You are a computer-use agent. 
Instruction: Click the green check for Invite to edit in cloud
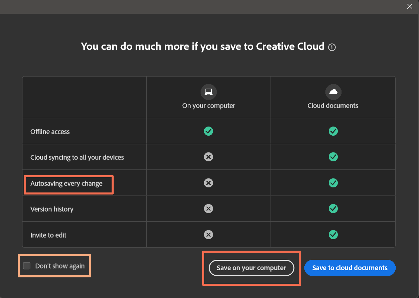coord(333,234)
